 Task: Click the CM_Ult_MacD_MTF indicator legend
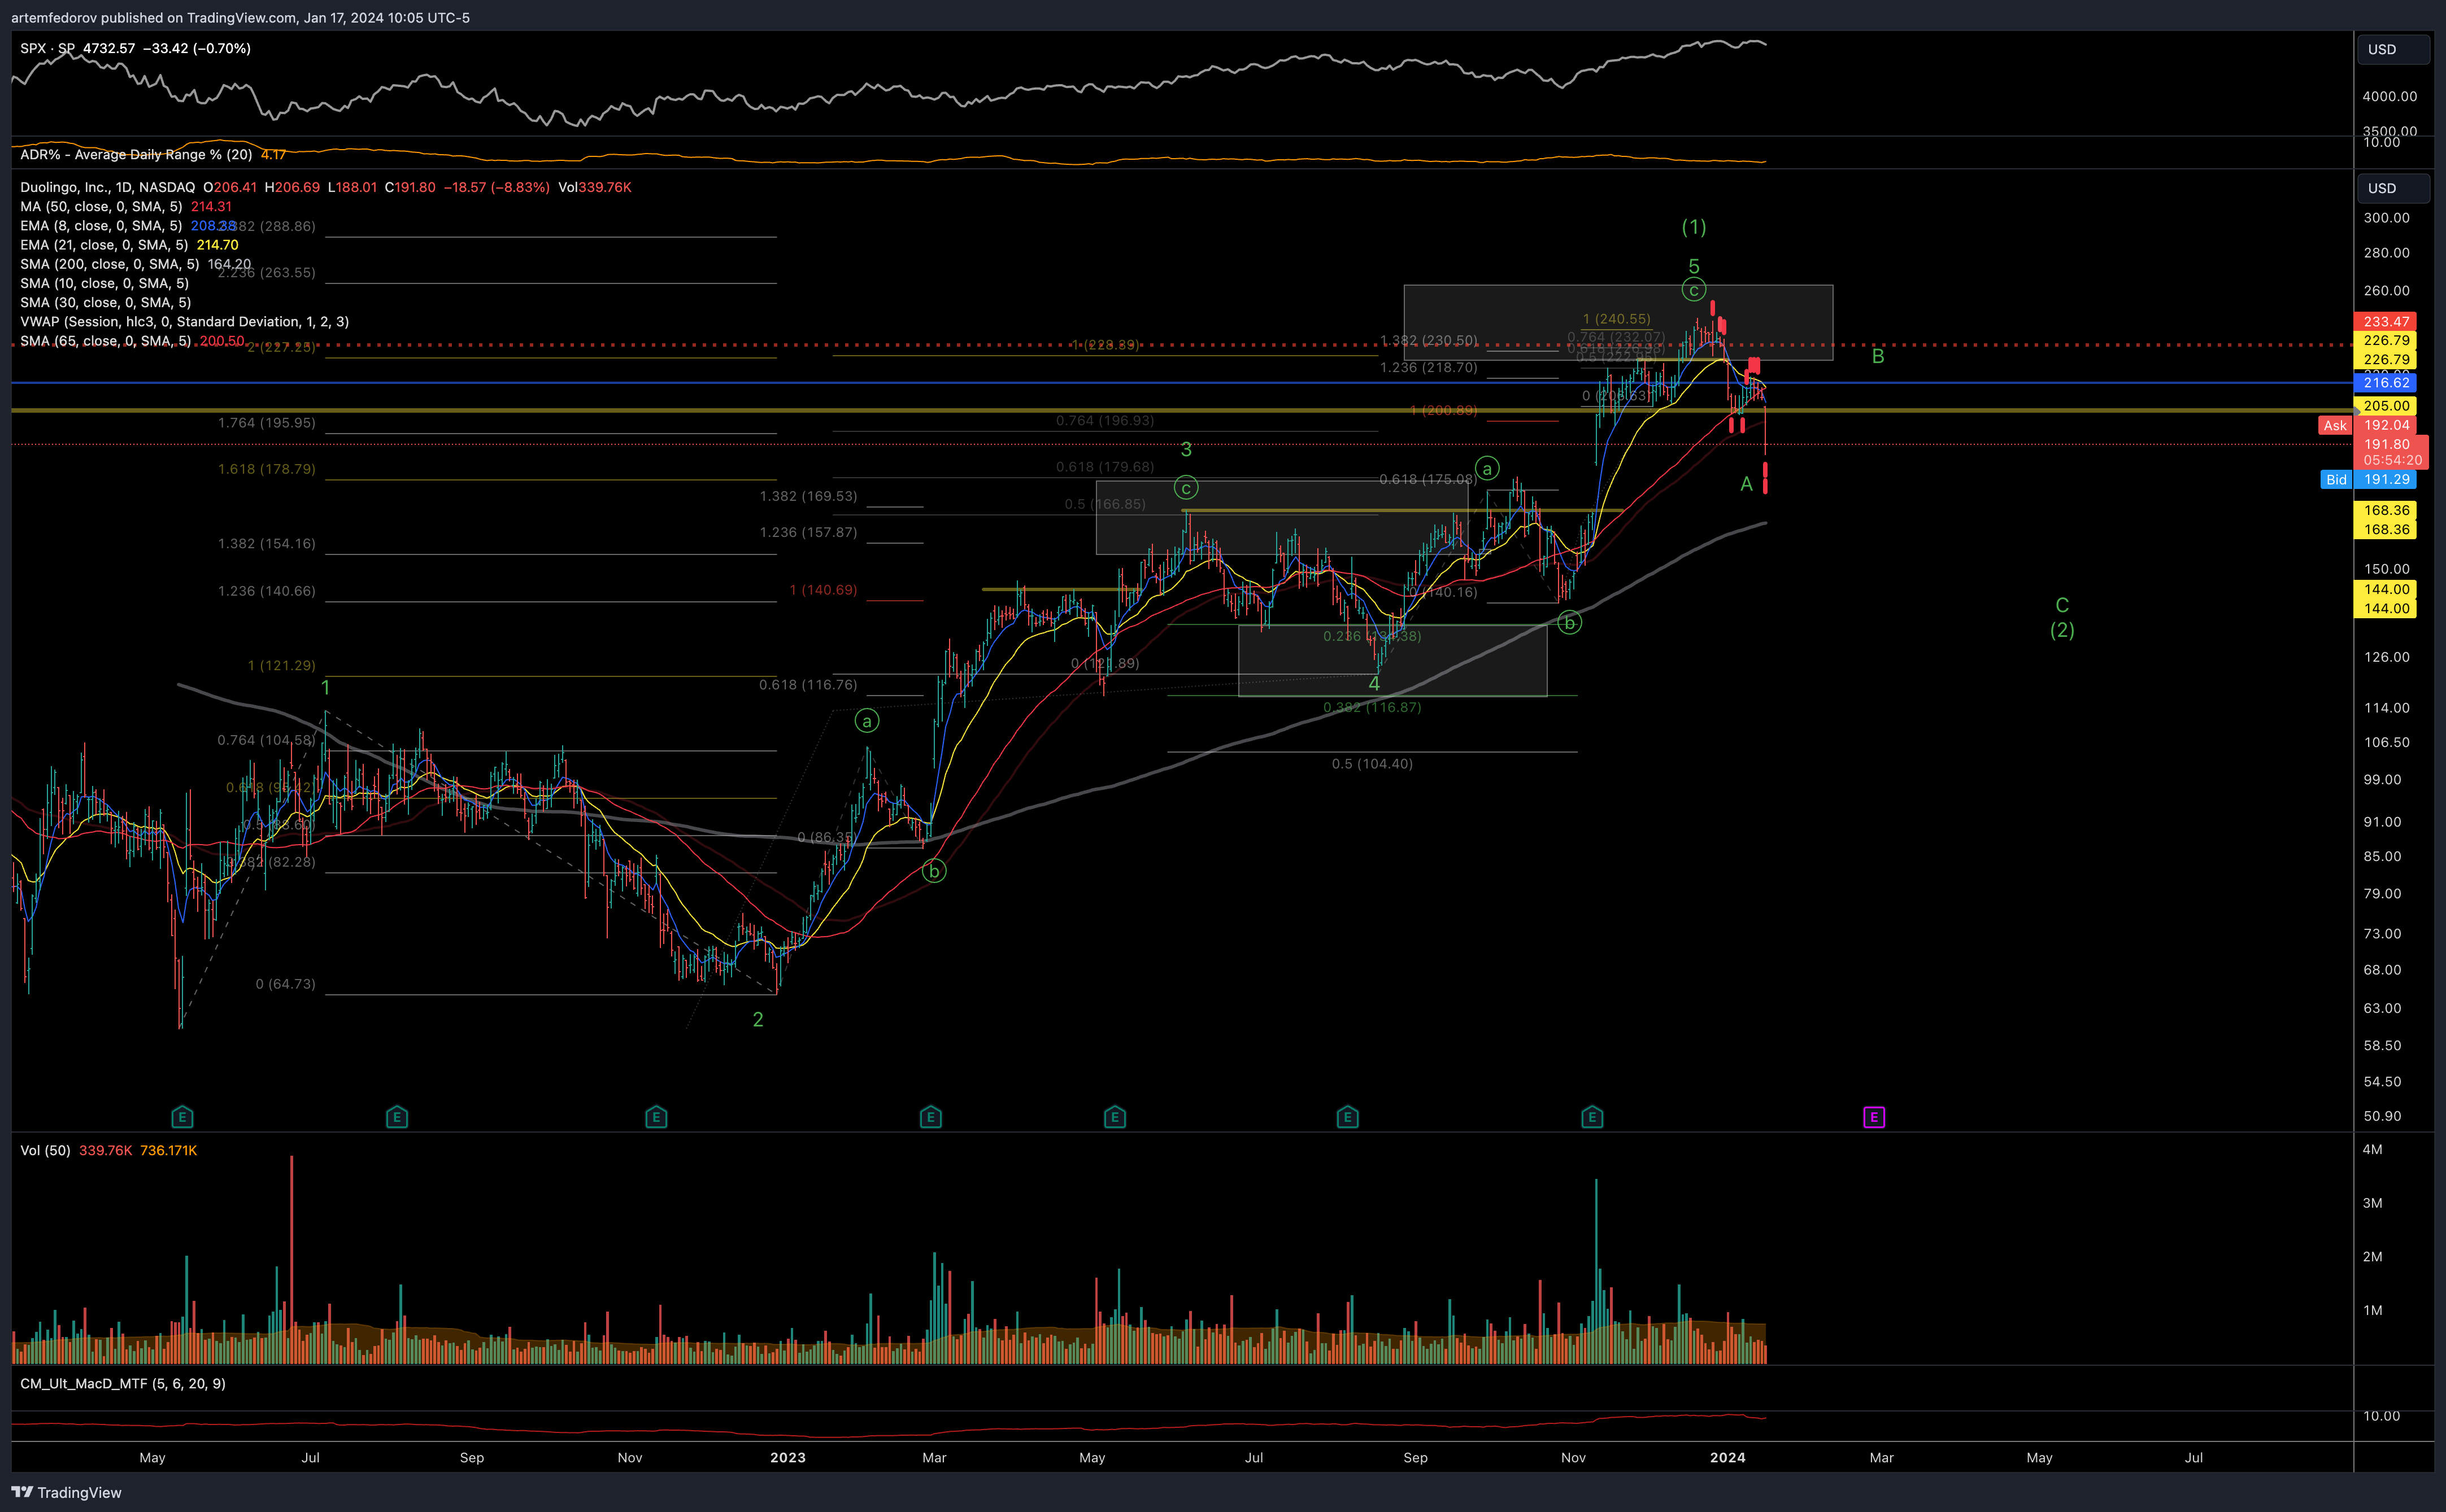click(122, 1383)
